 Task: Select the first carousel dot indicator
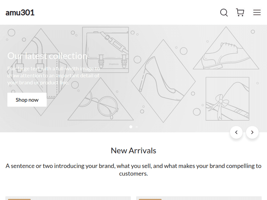click(x=131, y=127)
